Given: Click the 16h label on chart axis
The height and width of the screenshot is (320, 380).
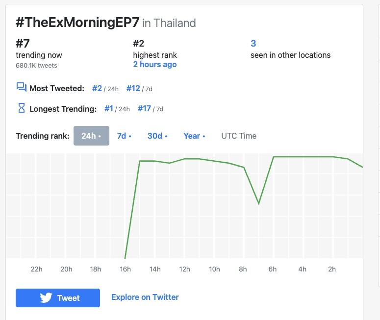Looking at the screenshot, I should (126, 269).
